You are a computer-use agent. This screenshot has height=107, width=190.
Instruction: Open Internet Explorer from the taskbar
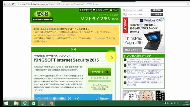(x=25, y=103)
